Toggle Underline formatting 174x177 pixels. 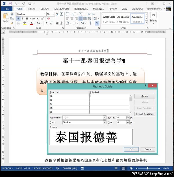pos(27,19)
